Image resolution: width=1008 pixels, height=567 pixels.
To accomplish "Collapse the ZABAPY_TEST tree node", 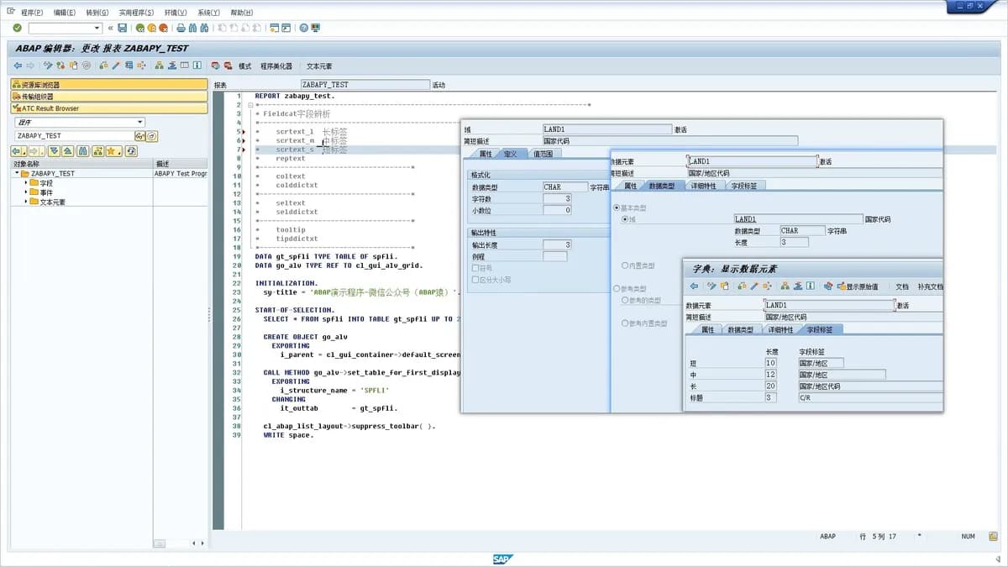I will [17, 173].
